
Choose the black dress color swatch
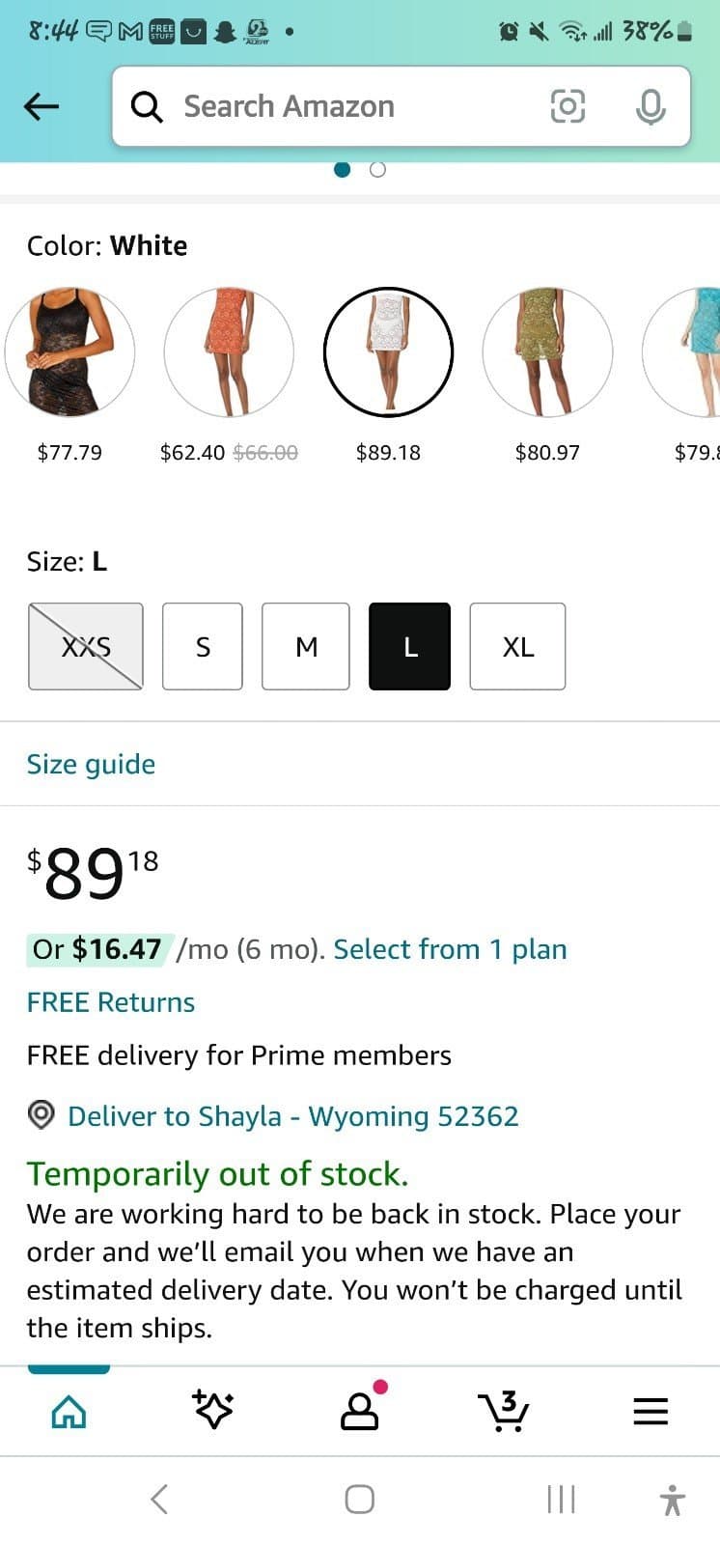[69, 352]
